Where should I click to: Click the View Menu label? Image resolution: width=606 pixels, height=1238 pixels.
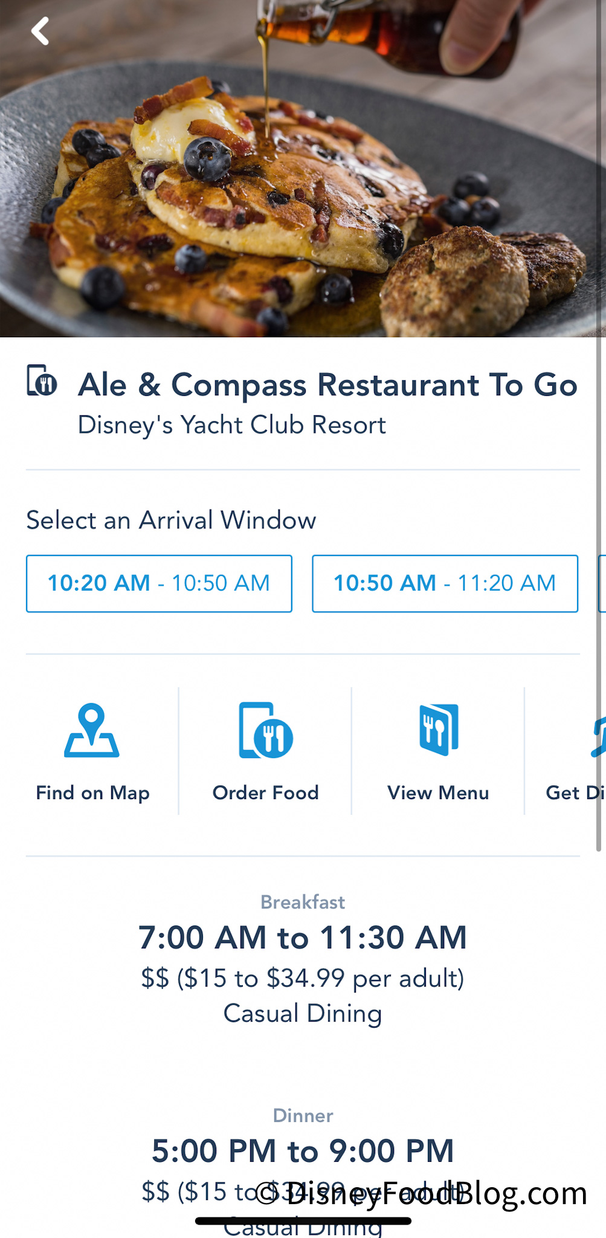439,792
